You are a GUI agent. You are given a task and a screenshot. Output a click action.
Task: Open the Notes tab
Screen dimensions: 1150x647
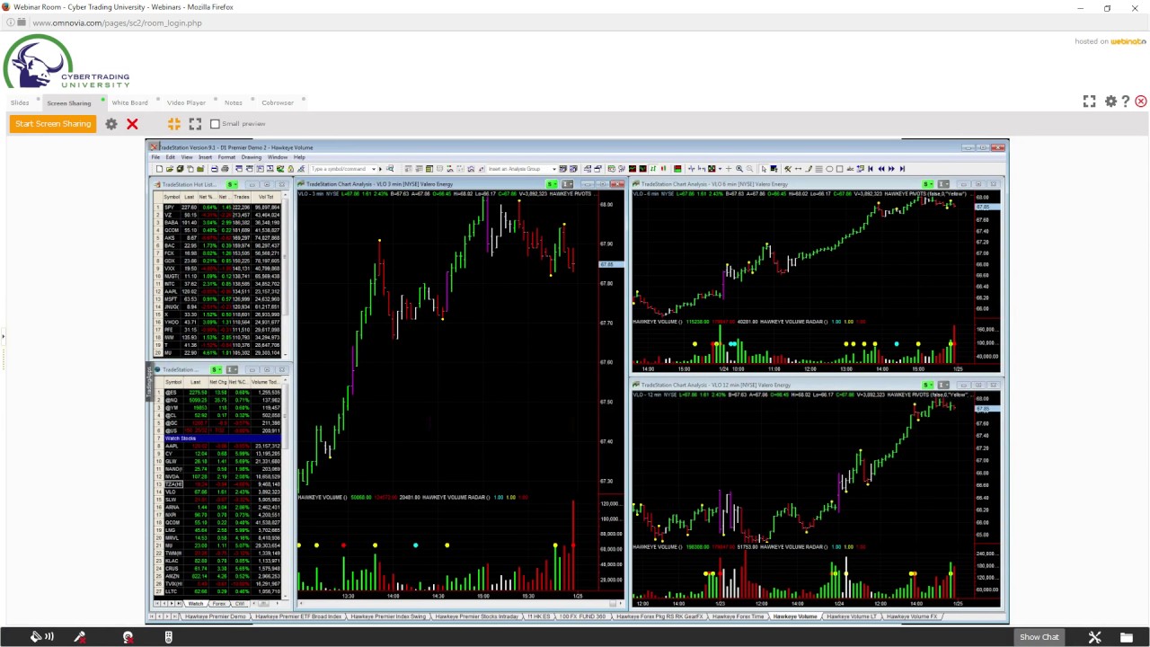click(234, 102)
